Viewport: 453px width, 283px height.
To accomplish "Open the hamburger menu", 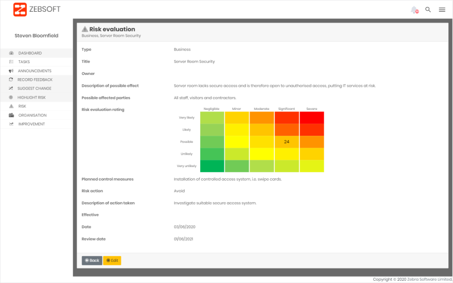I will (x=442, y=9).
